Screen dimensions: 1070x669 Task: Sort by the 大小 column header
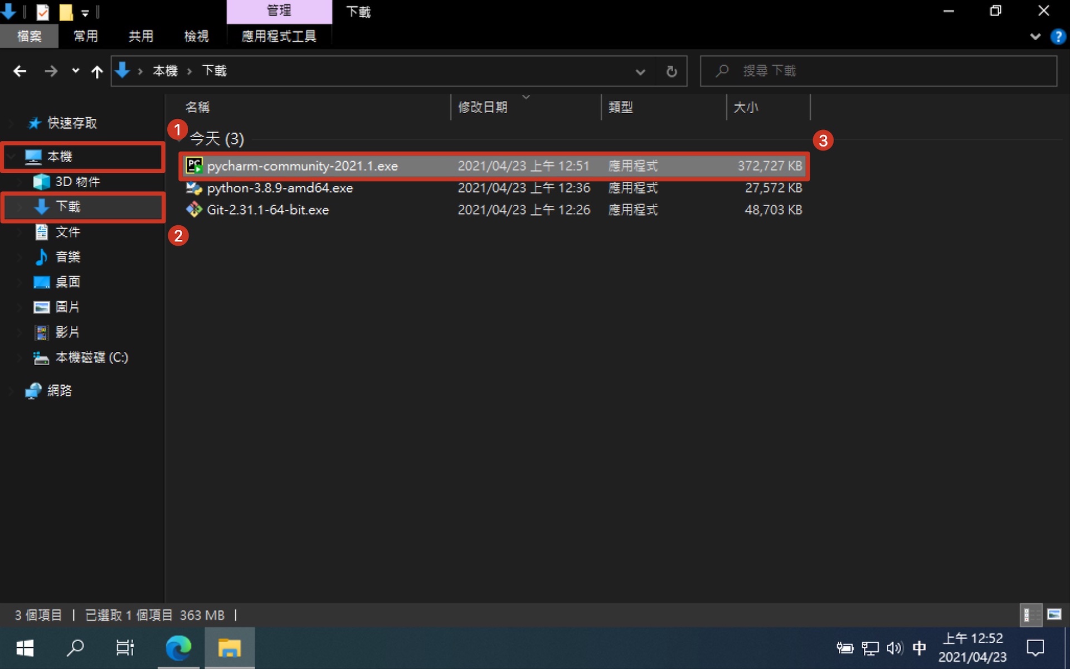pos(746,107)
